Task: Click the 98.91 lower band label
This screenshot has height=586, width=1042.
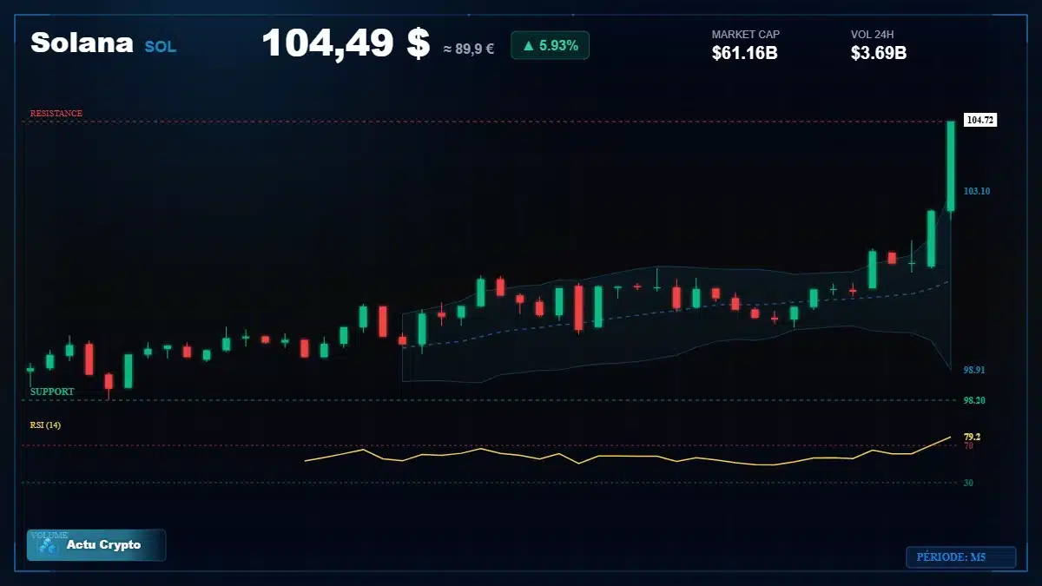Action: point(974,370)
